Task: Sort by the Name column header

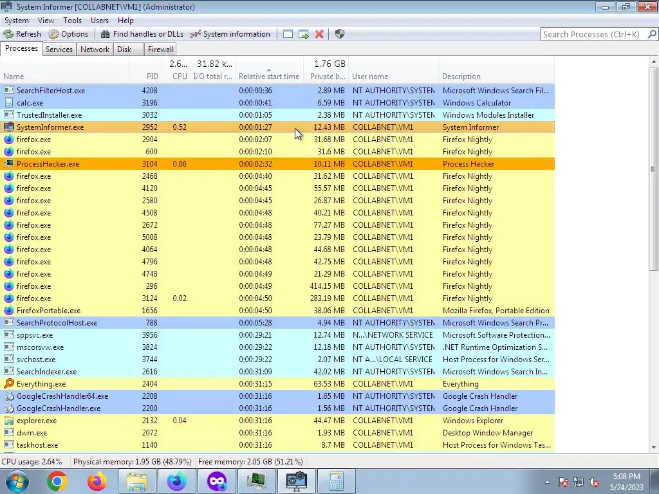Action: coord(65,71)
